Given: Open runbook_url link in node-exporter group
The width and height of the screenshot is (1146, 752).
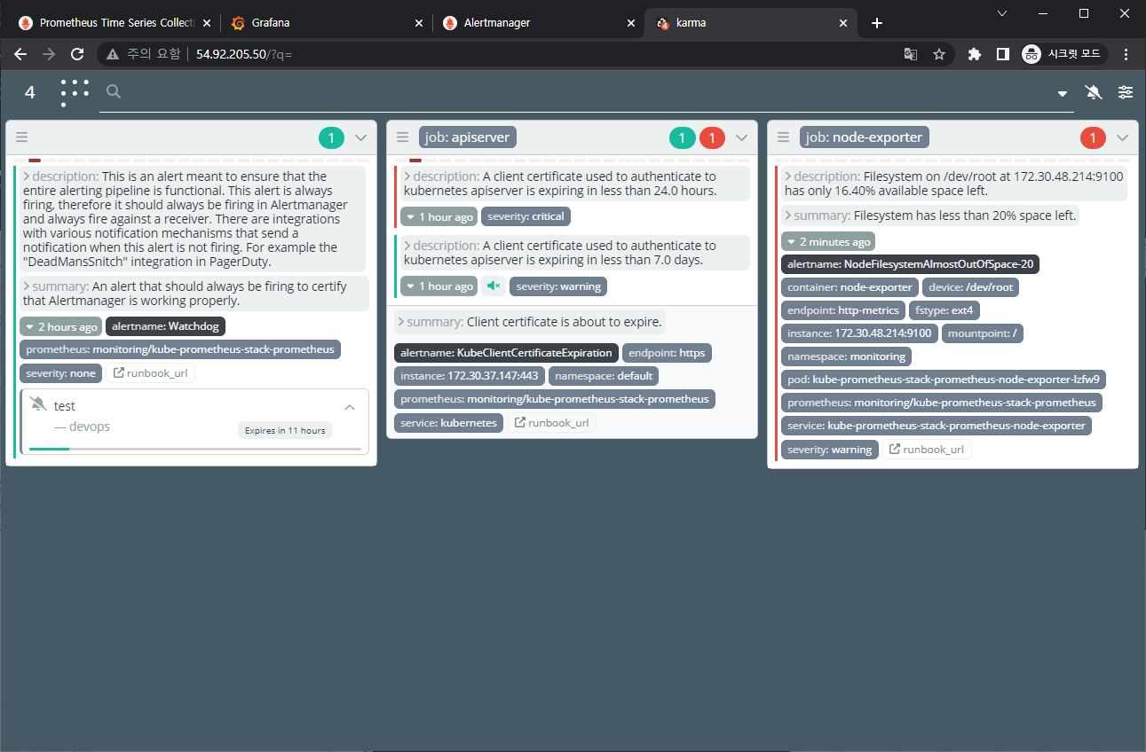Looking at the screenshot, I should click(x=927, y=450).
